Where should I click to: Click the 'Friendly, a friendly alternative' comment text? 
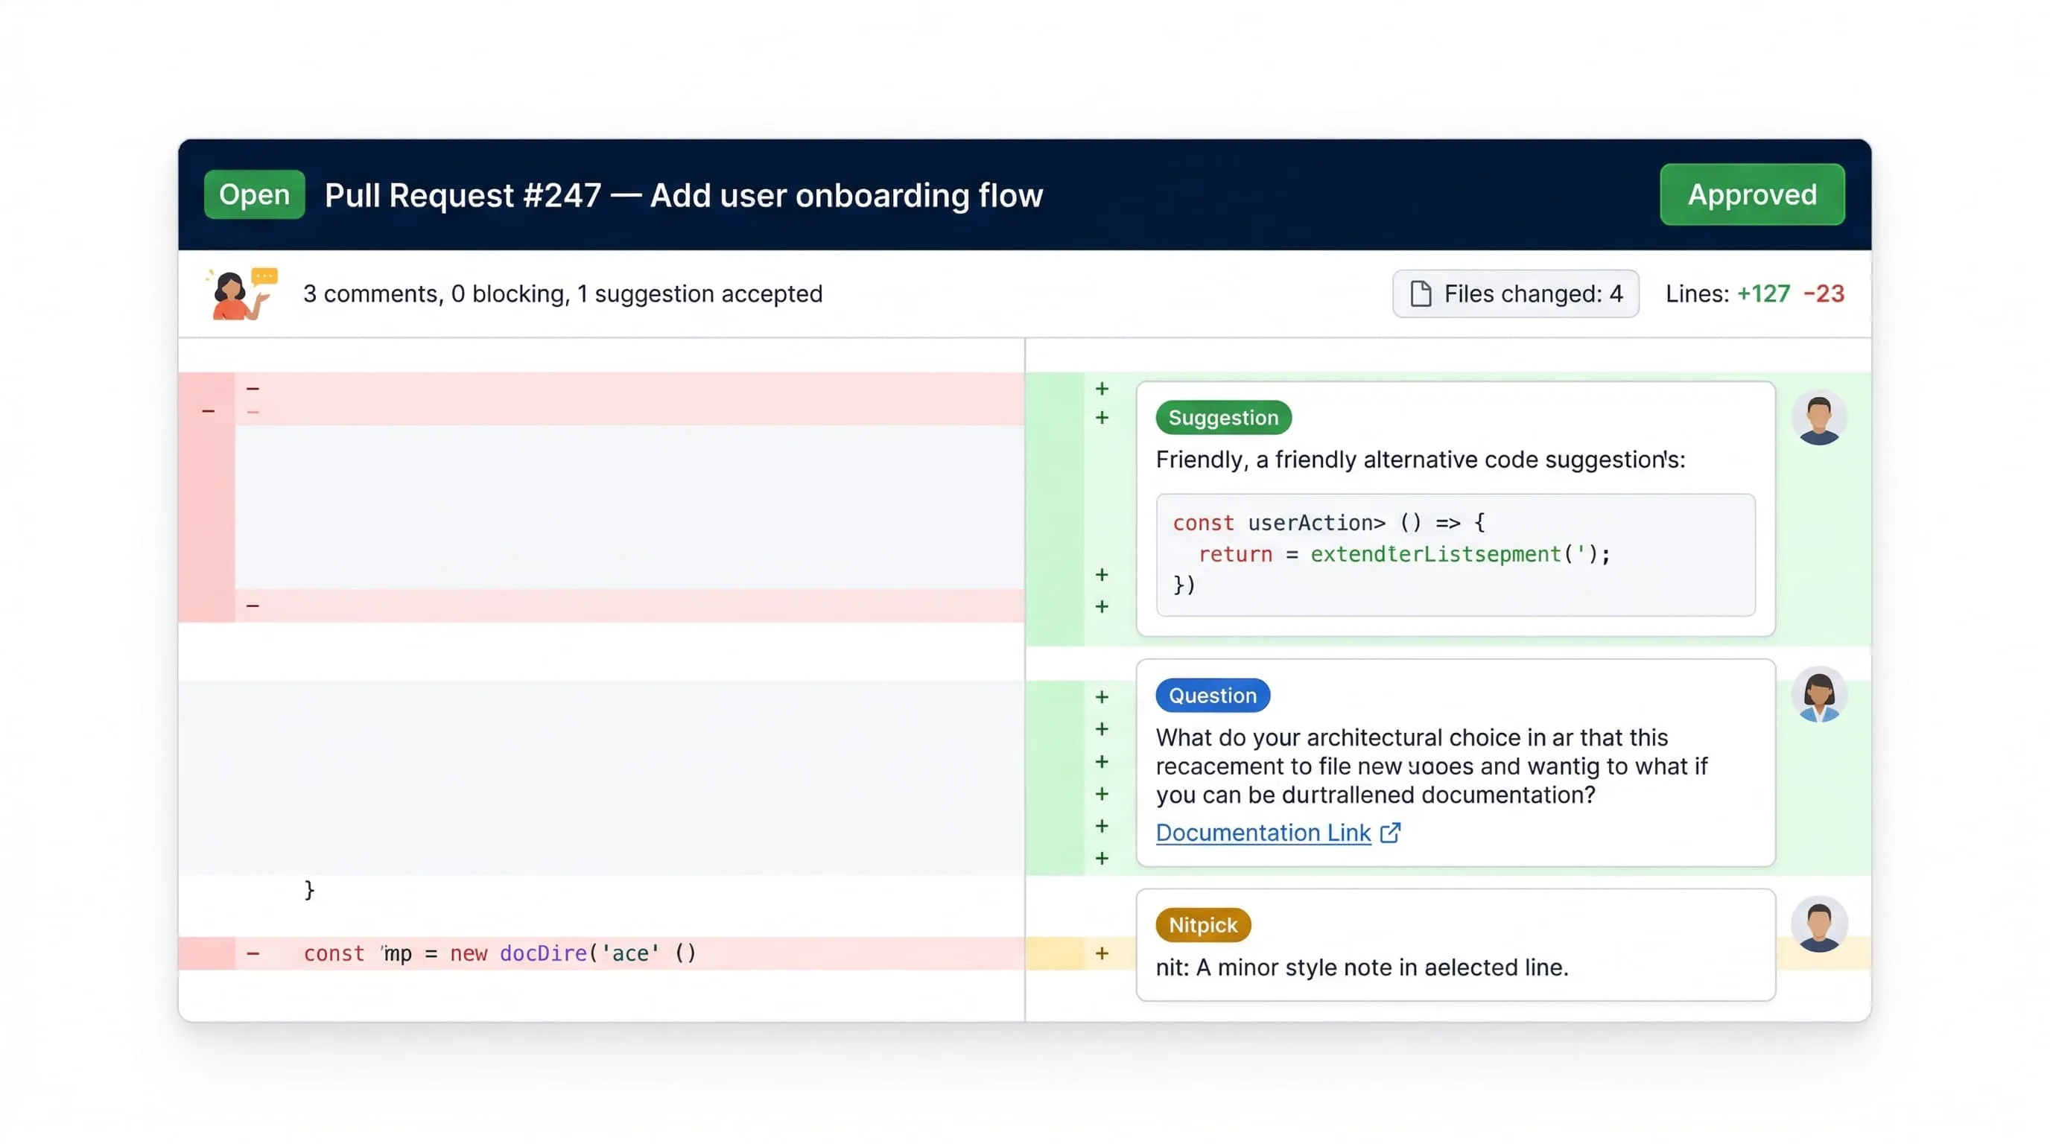tap(1420, 460)
